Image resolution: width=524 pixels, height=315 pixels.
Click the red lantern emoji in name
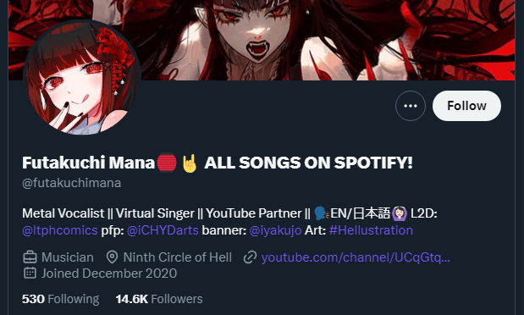167,163
